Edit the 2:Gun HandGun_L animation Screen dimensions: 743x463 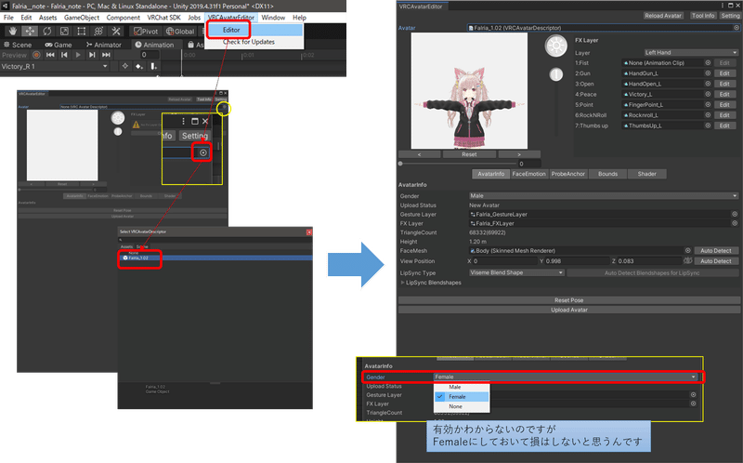(724, 73)
